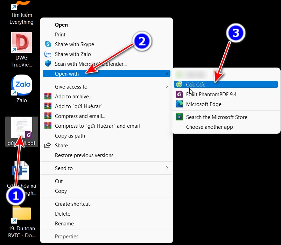Open Properties from the context menu
Screen dimensions: 281x245
point(106,236)
